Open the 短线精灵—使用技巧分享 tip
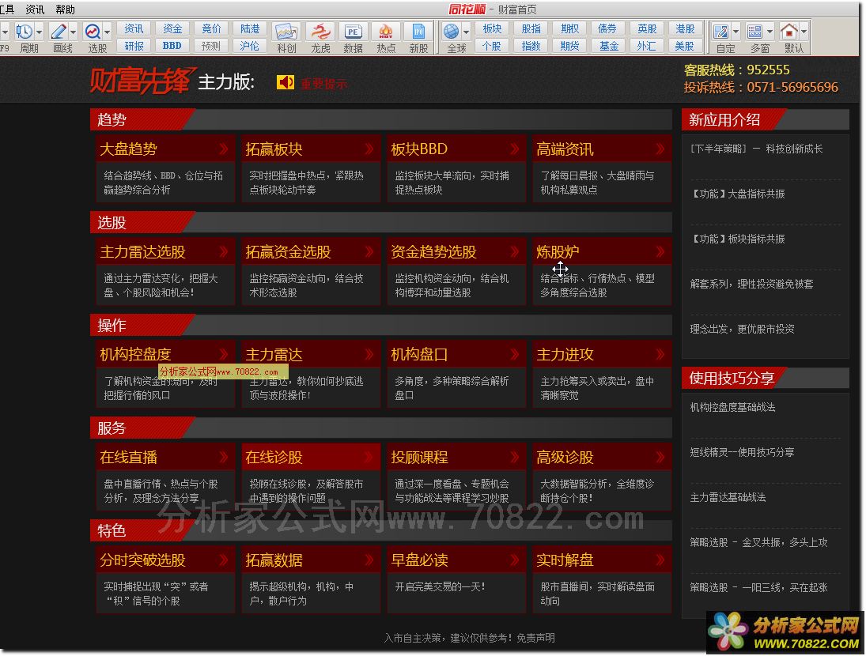The image size is (866, 656). coord(742,452)
